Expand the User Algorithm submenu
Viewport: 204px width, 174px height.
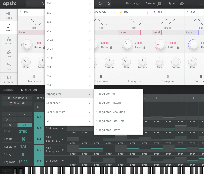[69, 112]
